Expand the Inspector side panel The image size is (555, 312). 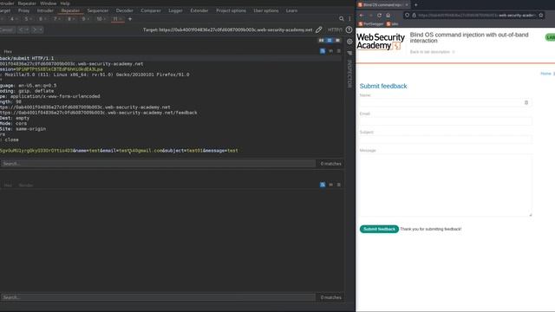tap(349, 73)
